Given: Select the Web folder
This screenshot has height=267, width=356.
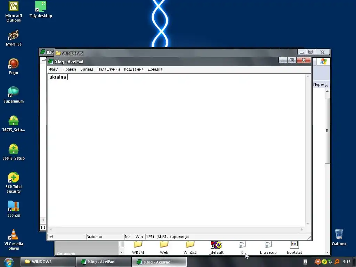Looking at the screenshot, I should pyautogui.click(x=164, y=248).
